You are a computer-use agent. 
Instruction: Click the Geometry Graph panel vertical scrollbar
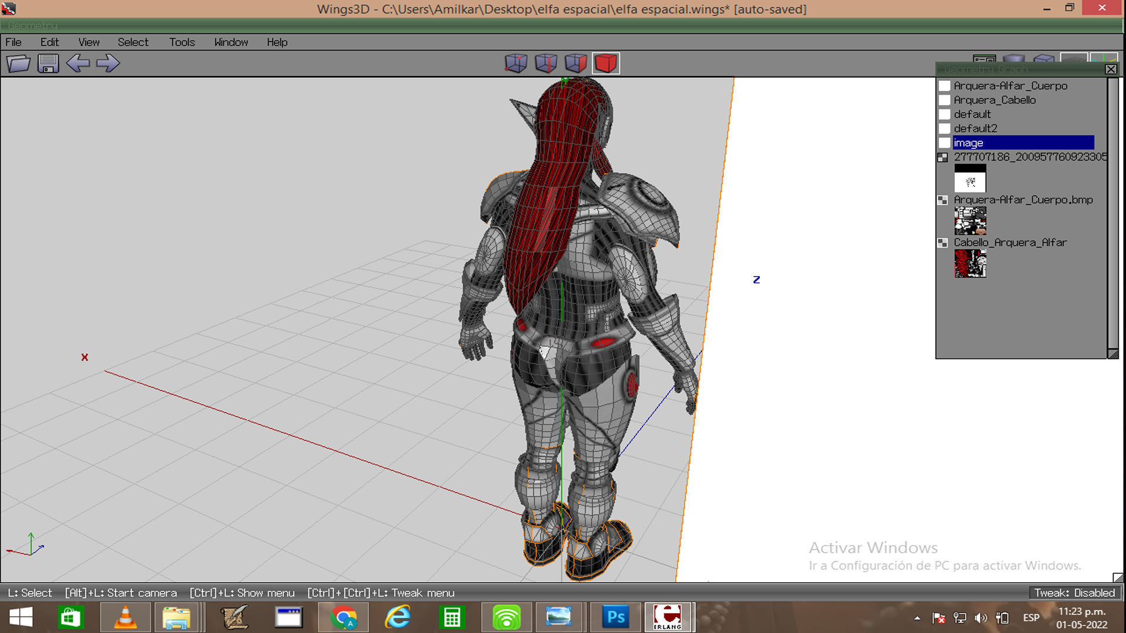click(1113, 214)
